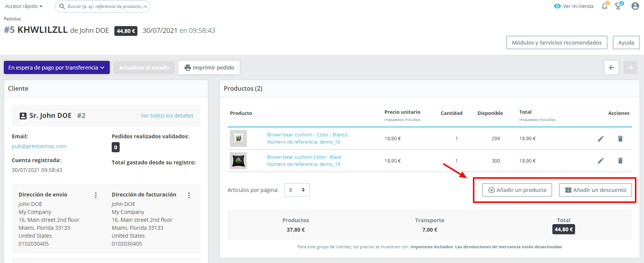This screenshot has width=644, height=263.
Task: Open the trophy merchant expertise icon
Action: (x=619, y=6)
